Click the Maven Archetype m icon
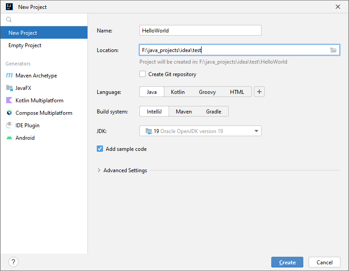349x271 pixels. coord(9,75)
